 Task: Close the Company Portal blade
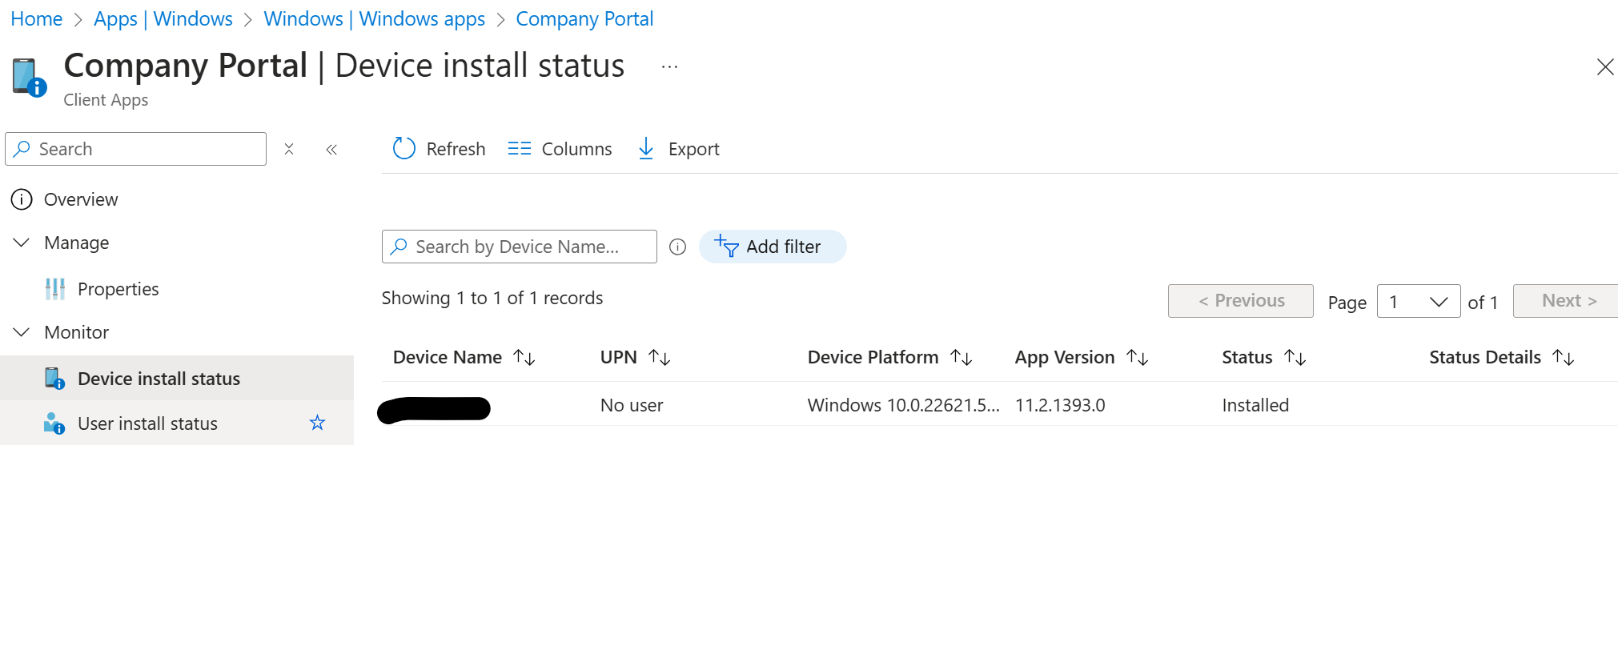point(1604,67)
